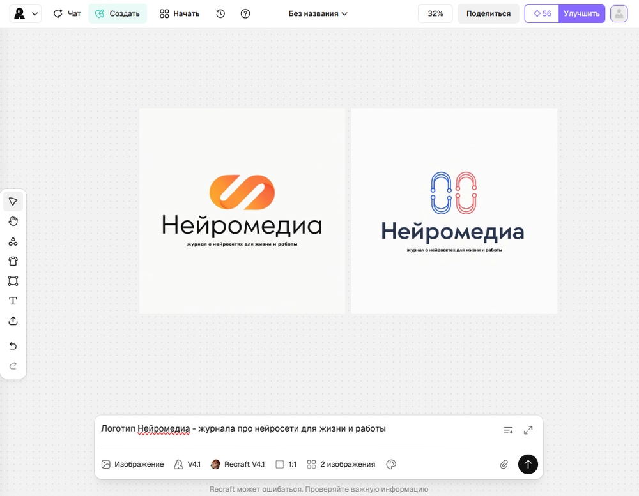Image resolution: width=639 pixels, height=496 pixels.
Task: Click the upload icon in sidebar
Action: click(x=13, y=321)
